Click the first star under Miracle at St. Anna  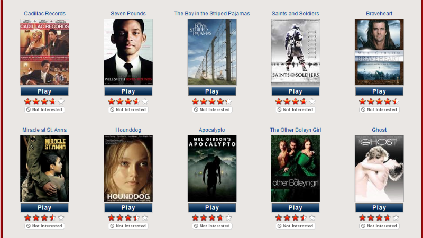tap(27, 218)
